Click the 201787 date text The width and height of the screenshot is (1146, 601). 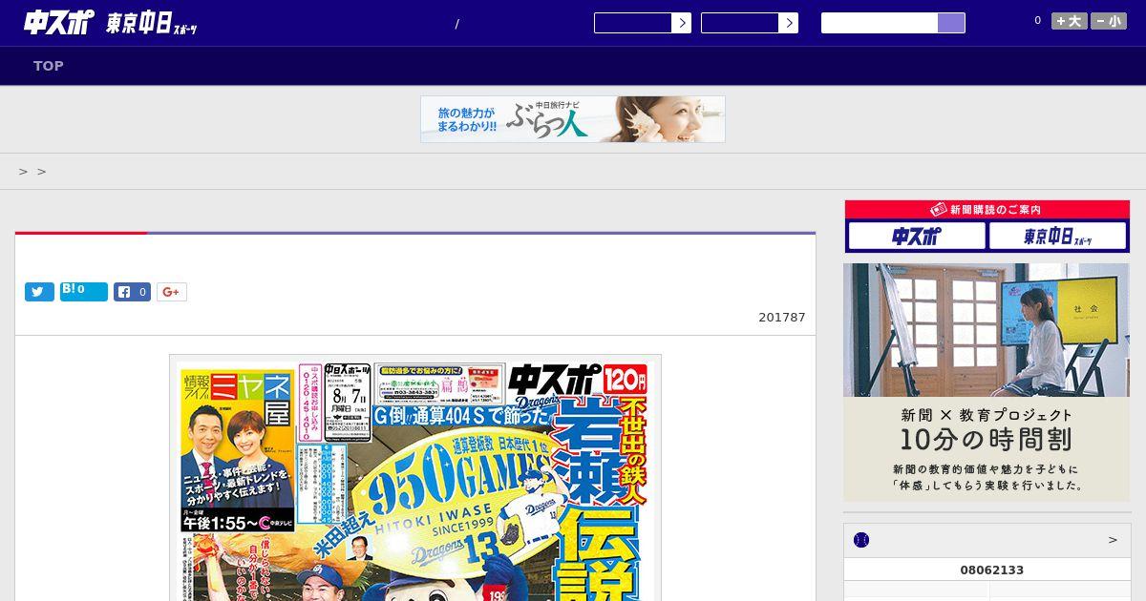tap(782, 317)
